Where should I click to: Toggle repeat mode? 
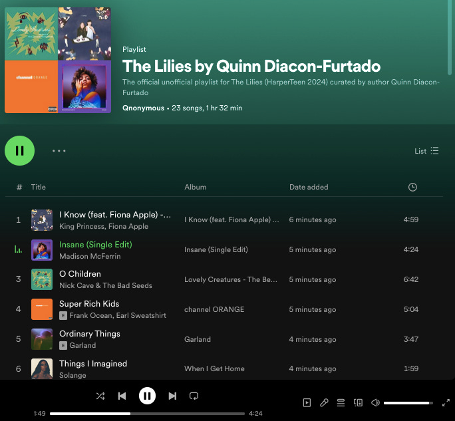pyautogui.click(x=194, y=396)
